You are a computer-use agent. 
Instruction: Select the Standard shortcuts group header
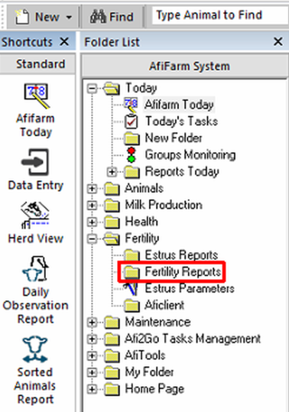click(x=37, y=64)
